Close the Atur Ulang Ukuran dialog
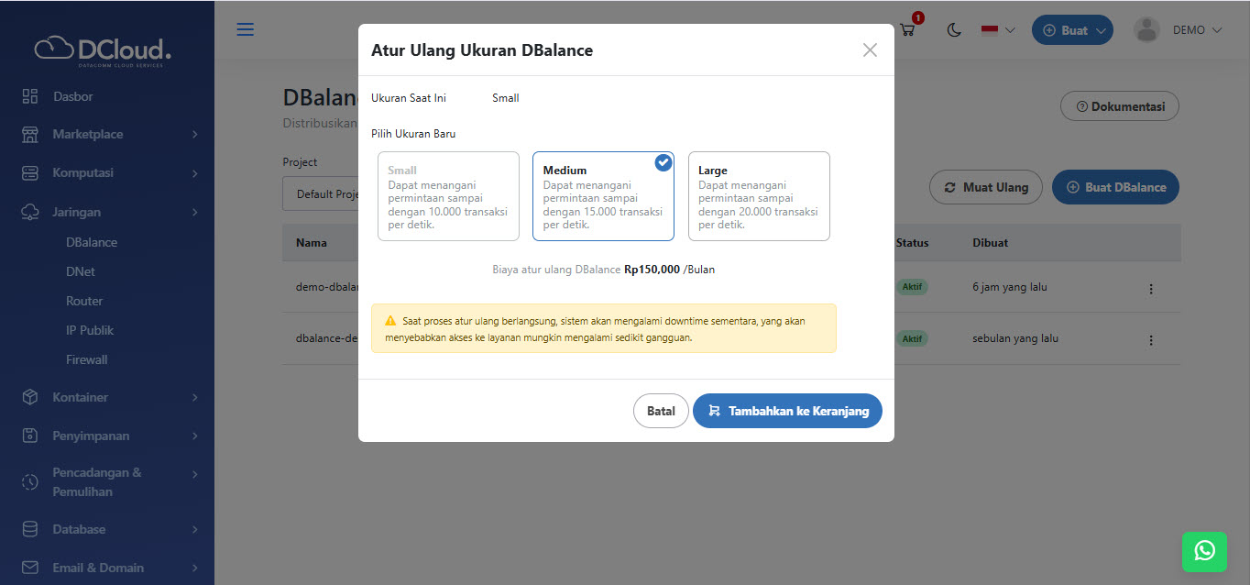Screen dimensions: 1250x585 (870, 50)
